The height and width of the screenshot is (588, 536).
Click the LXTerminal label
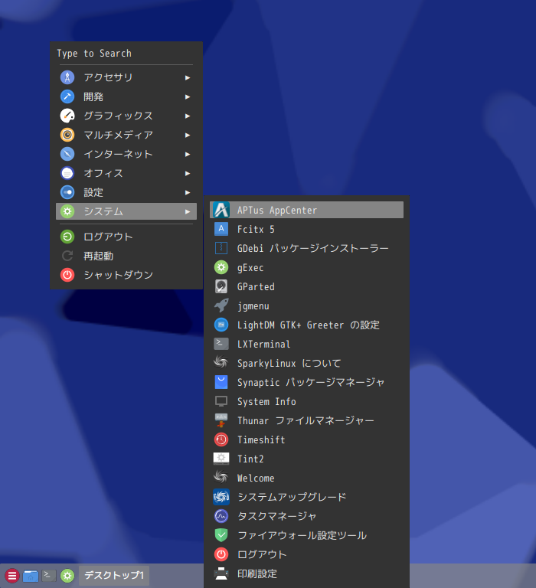pyautogui.click(x=263, y=344)
